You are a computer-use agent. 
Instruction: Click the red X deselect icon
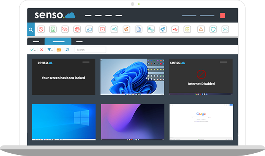(x=42, y=50)
